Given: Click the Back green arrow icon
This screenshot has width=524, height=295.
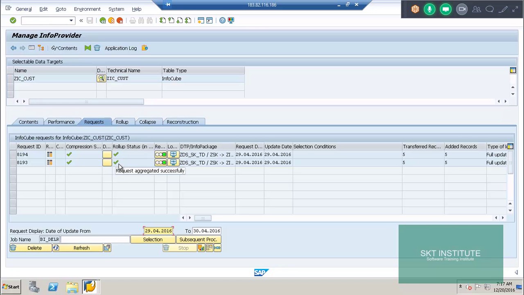Looking at the screenshot, I should coord(103,20).
